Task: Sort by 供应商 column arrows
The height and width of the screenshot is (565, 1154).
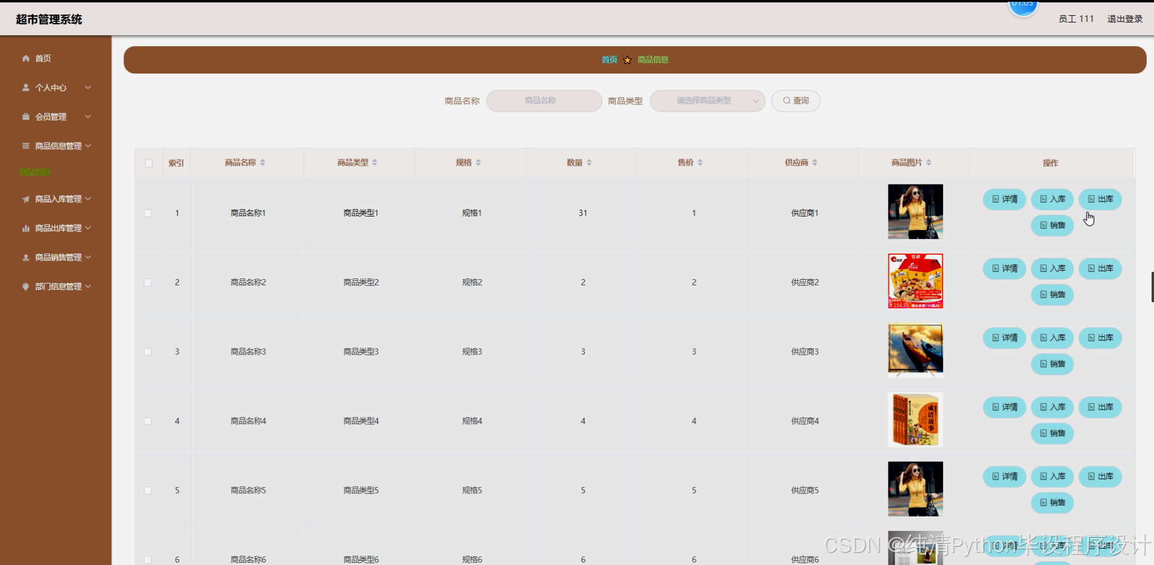Action: pyautogui.click(x=815, y=163)
